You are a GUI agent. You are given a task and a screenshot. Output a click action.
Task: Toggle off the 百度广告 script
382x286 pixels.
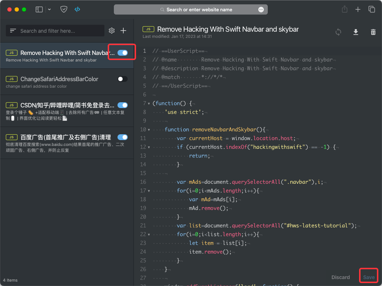click(123, 137)
